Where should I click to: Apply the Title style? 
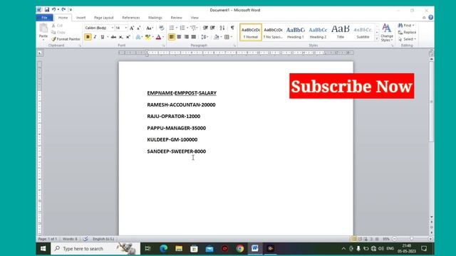click(x=341, y=32)
